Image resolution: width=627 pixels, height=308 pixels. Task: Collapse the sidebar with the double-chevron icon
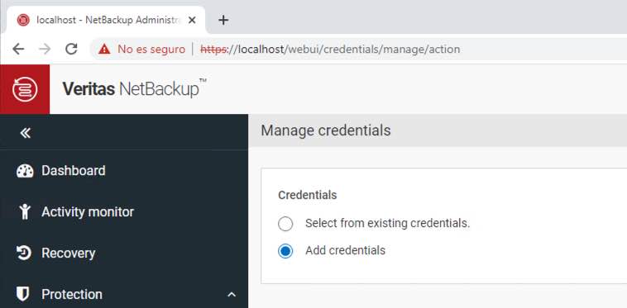click(x=25, y=133)
